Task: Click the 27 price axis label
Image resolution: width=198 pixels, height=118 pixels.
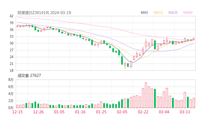Action: (x=12, y=50)
